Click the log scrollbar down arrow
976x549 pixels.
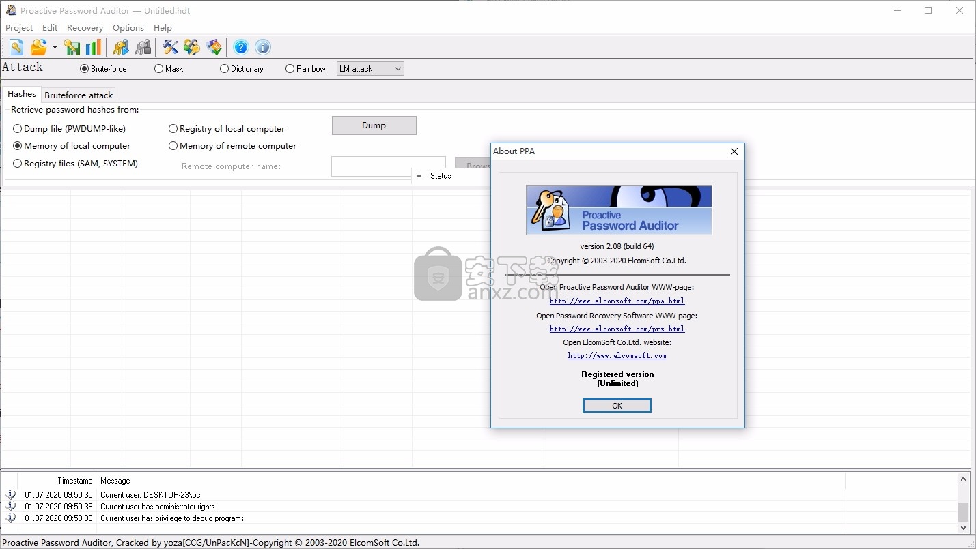point(964,527)
